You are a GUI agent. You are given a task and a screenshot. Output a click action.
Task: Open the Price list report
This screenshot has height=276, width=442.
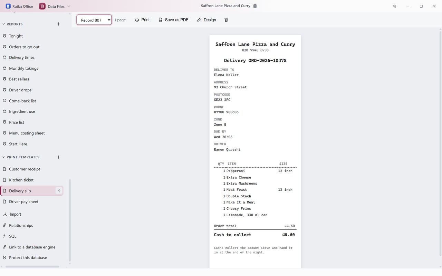click(32, 122)
